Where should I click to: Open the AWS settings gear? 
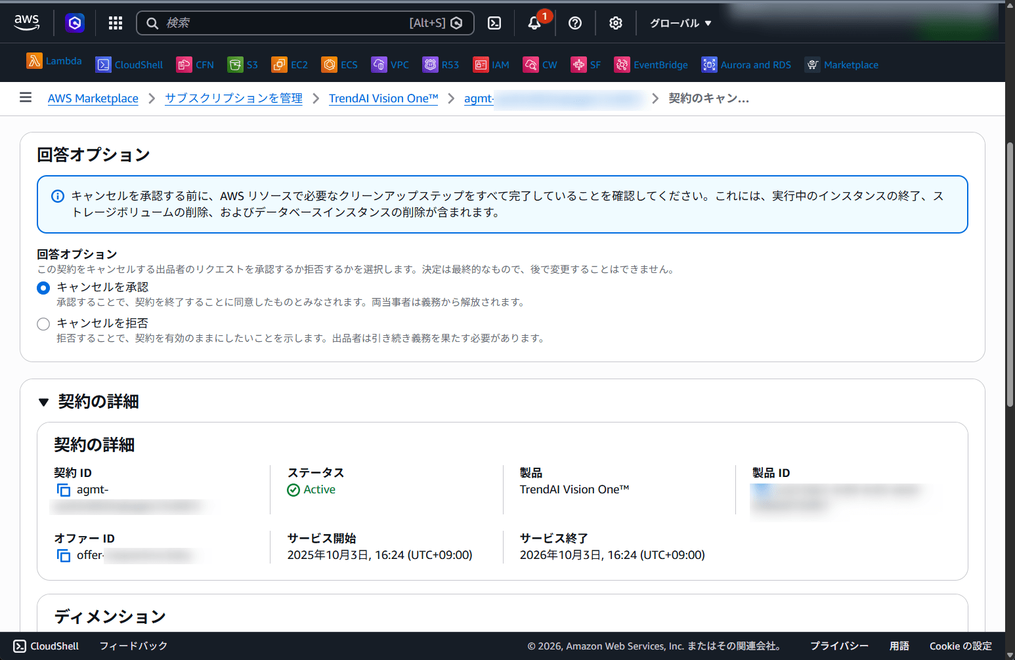coord(615,22)
